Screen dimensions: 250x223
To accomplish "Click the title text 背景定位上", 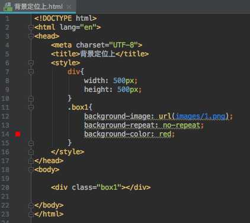I will tap(98, 54).
